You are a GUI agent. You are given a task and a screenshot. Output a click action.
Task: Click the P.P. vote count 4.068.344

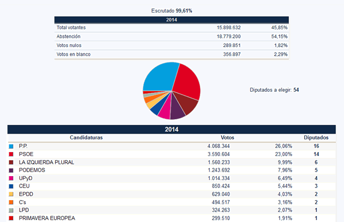pyautogui.click(x=218, y=146)
